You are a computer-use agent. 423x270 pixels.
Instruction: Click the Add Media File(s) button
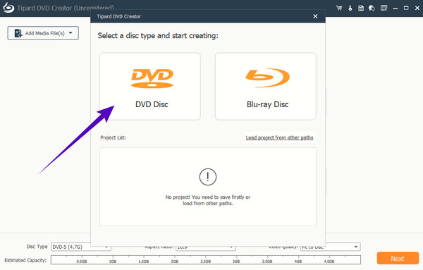pyautogui.click(x=43, y=33)
